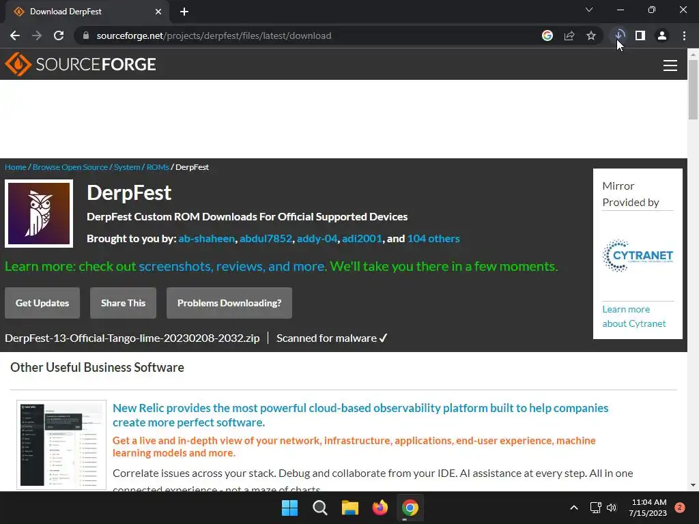Close the Download DerpFest tab
The width and height of the screenshot is (699, 524).
[158, 12]
